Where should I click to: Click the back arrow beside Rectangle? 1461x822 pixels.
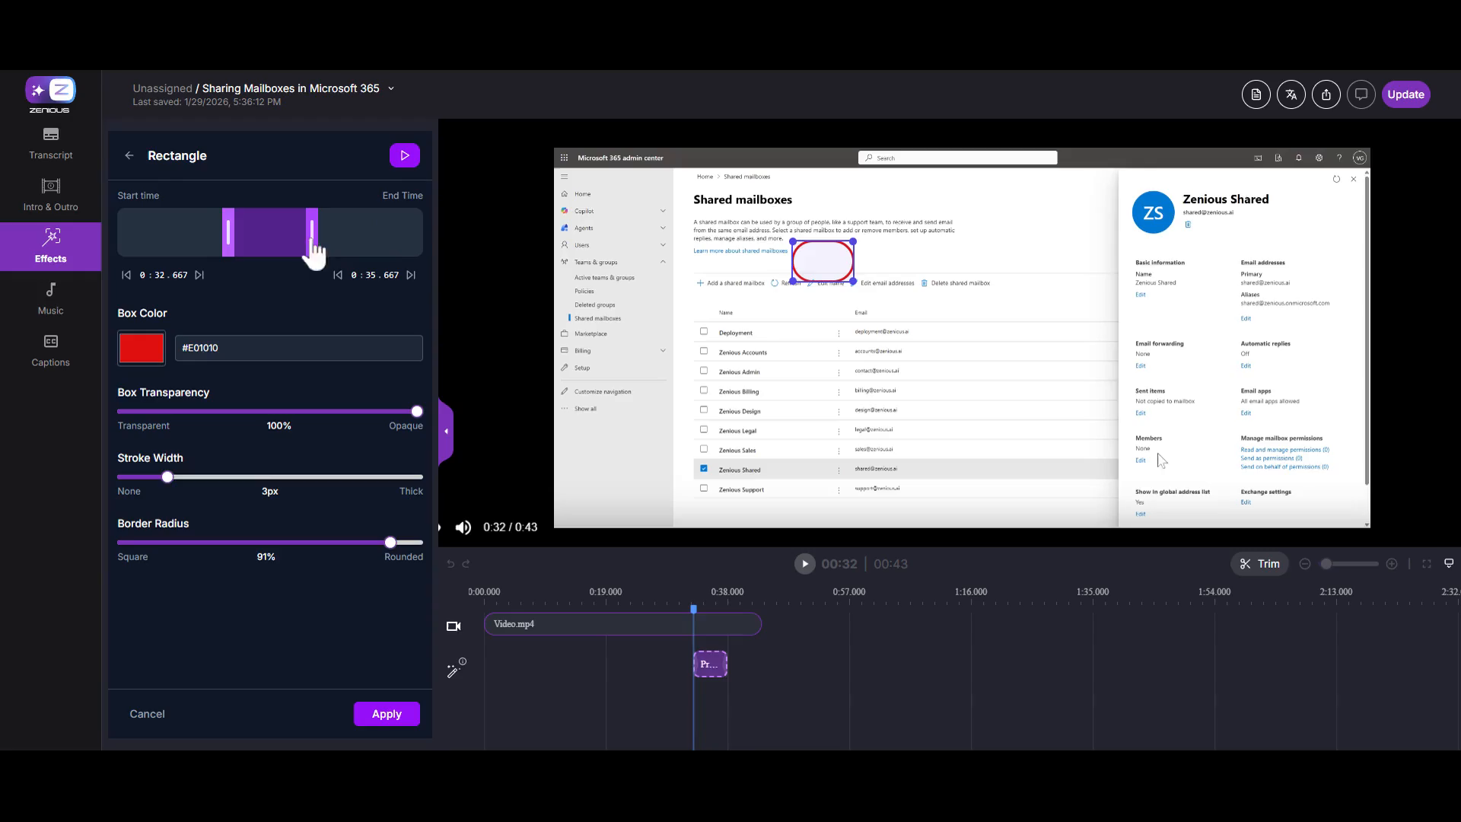(129, 155)
